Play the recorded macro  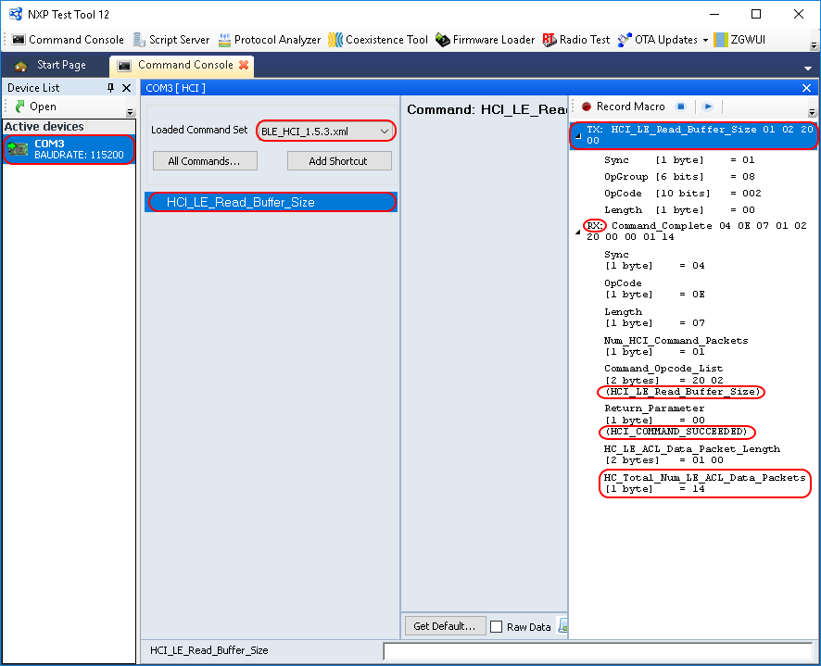click(x=707, y=105)
